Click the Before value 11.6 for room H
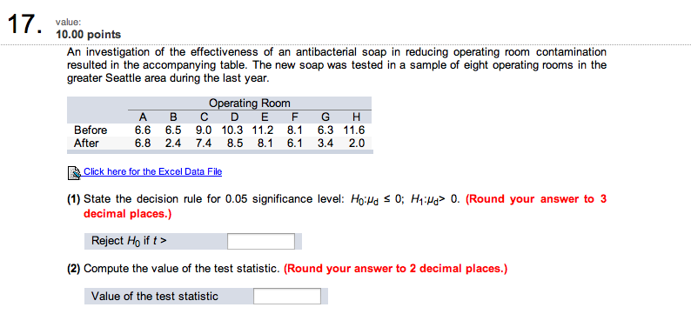691x314 pixels. [354, 130]
